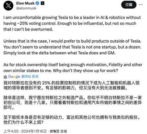
Task: Click the 上午4:55 timestamp
Action: (x=11, y=131)
